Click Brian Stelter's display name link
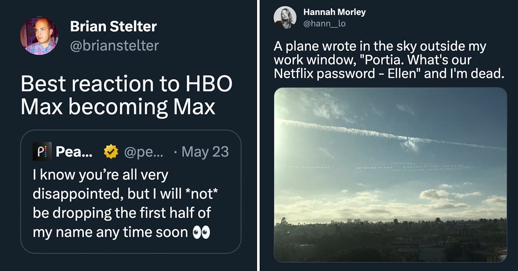The image size is (518, 271). point(114,27)
